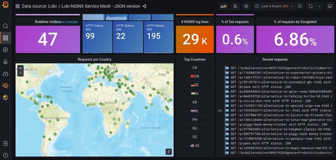Share the dashboard via share icon
The image size is (336, 160).
(x=144, y=6)
